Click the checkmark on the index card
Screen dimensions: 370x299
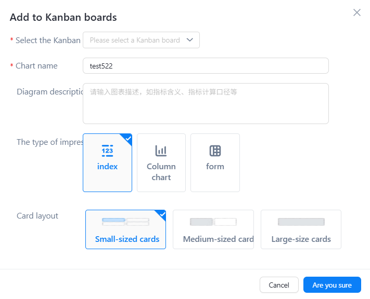point(128,139)
